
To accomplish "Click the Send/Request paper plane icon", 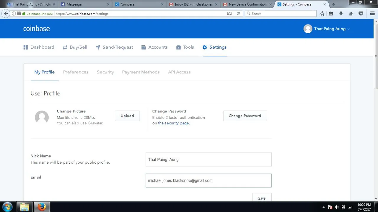I will pos(98,47).
